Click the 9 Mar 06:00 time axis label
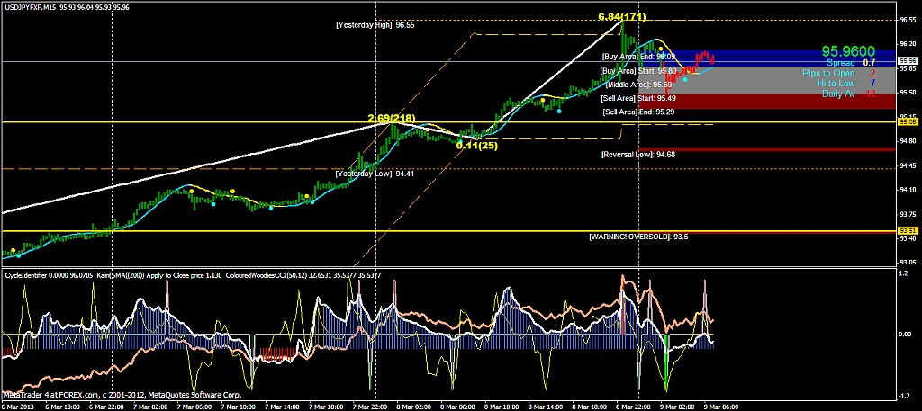The image size is (922, 411). [722, 406]
